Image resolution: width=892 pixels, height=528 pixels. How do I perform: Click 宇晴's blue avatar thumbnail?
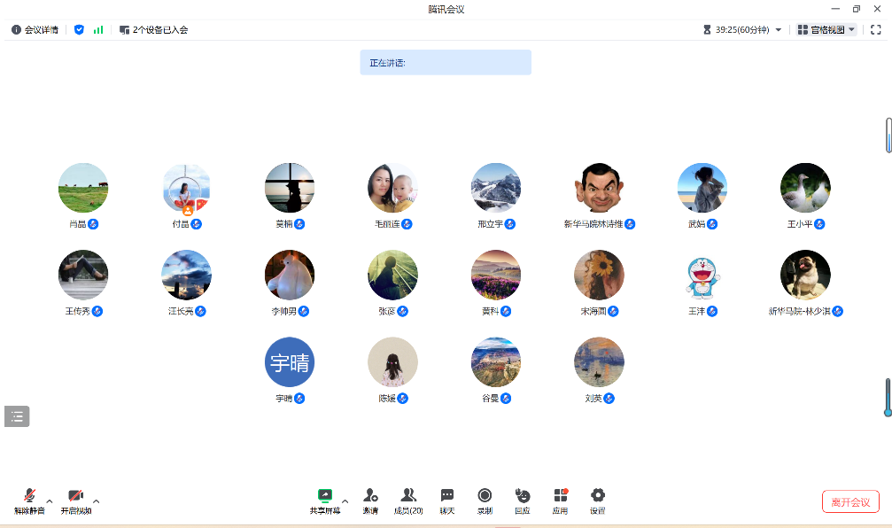(x=290, y=362)
